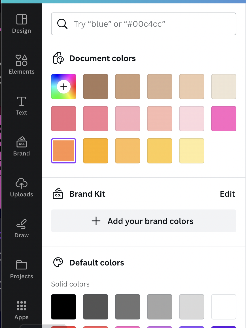Screen dimensions: 246x328
Task: Click the Brand Kit badge icon
Action: tap(58, 194)
